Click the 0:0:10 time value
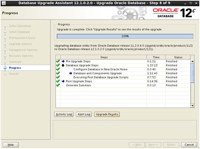 pyautogui.click(x=151, y=85)
